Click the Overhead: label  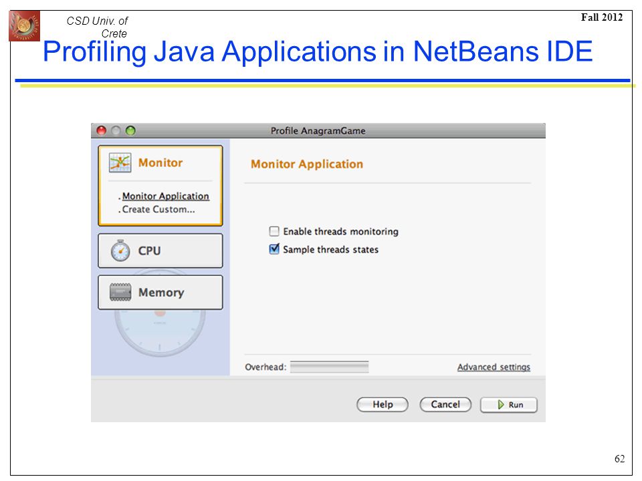(x=265, y=367)
